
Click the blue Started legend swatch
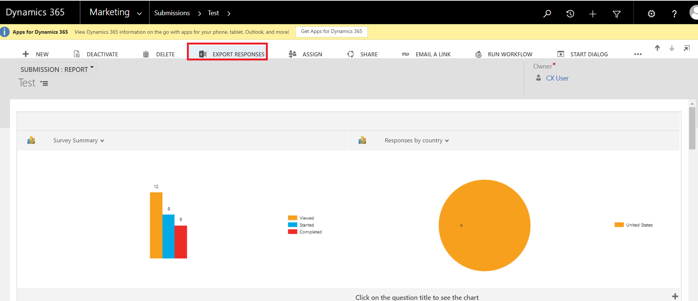coord(293,225)
